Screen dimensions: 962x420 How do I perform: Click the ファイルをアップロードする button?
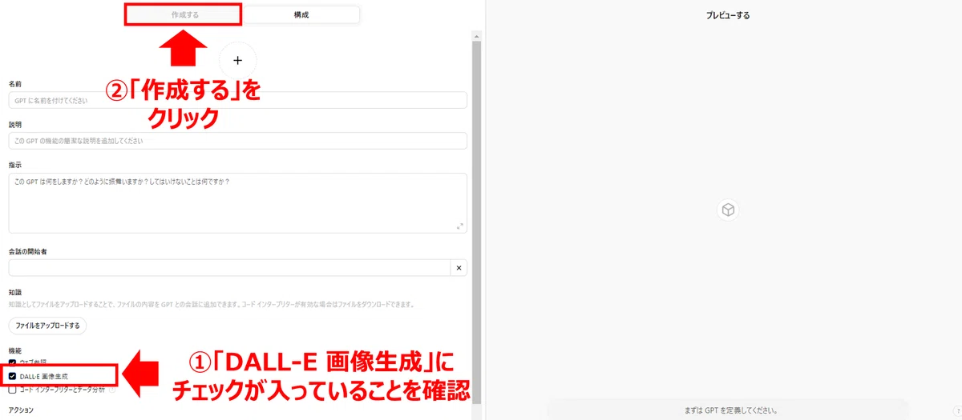48,326
